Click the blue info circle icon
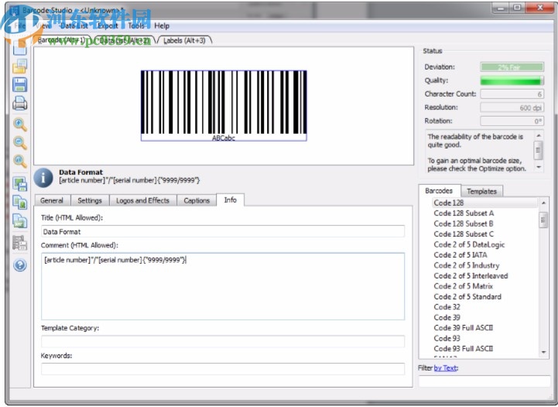Image resolution: width=558 pixels, height=407 pixels. pyautogui.click(x=43, y=177)
